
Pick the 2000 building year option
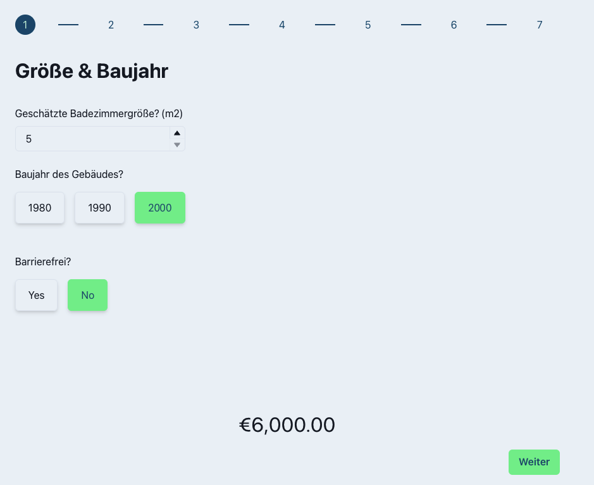159,208
